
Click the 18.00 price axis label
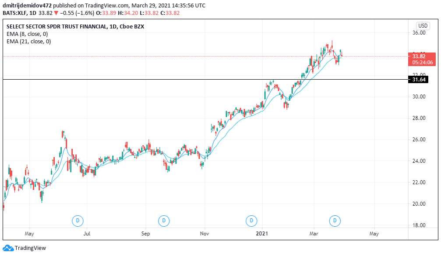[x=419, y=225]
